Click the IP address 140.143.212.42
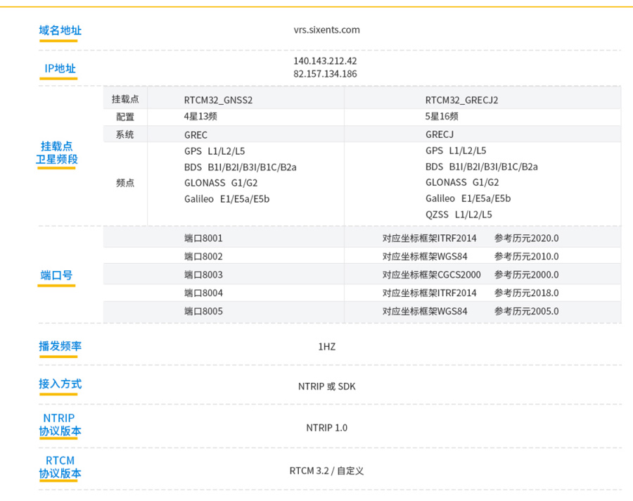The height and width of the screenshot is (501, 633). (325, 61)
